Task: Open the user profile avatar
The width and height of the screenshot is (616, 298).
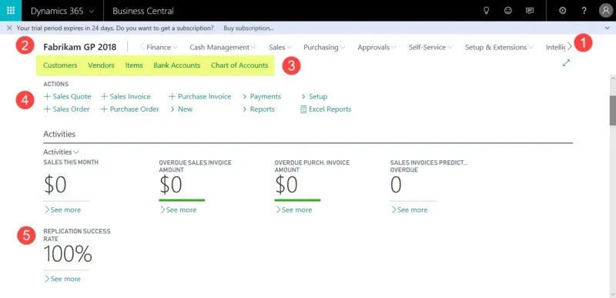Action: (605, 11)
